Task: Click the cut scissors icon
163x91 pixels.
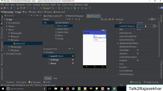Action: point(18,8)
